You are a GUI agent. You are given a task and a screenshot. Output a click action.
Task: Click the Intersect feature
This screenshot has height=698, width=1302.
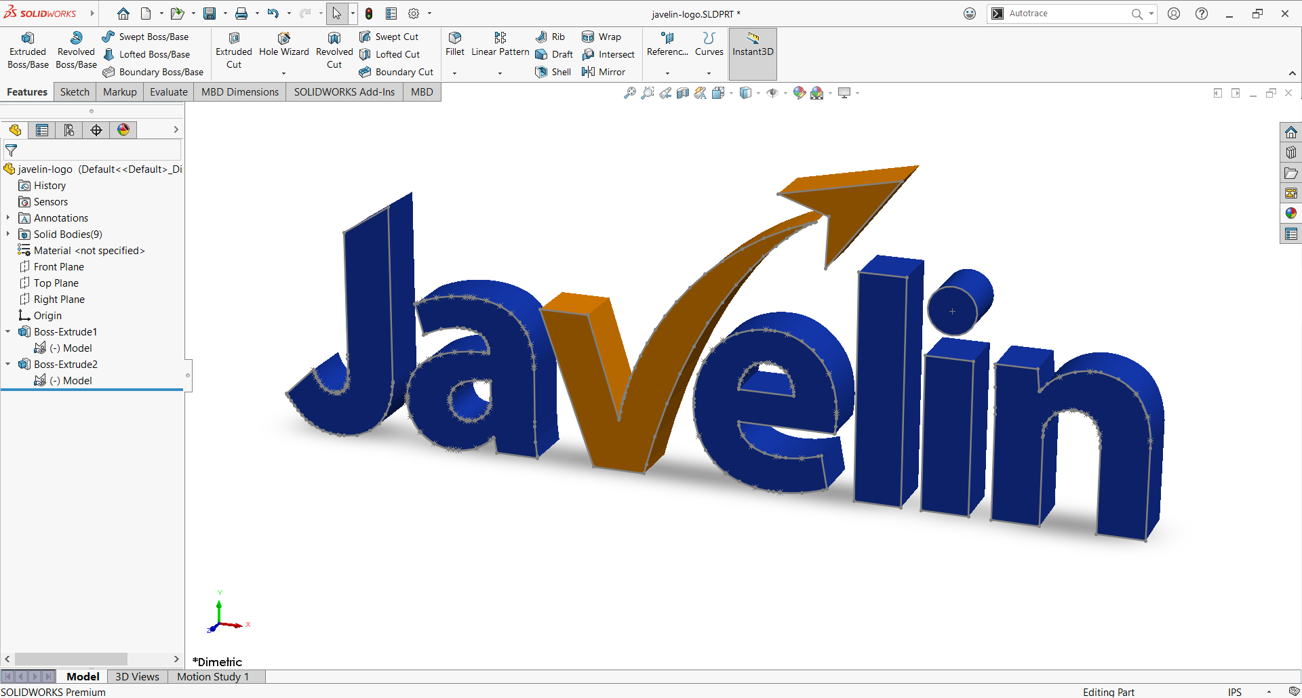coord(608,54)
